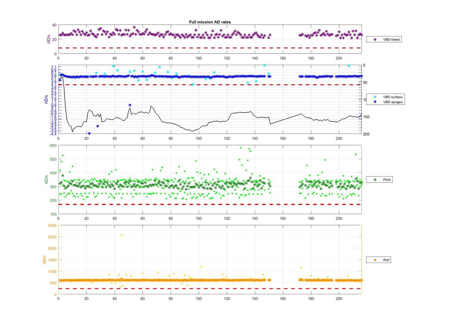Click the 'Full mission AD rates' title
The height and width of the screenshot is (331, 449).
pyautogui.click(x=210, y=22)
